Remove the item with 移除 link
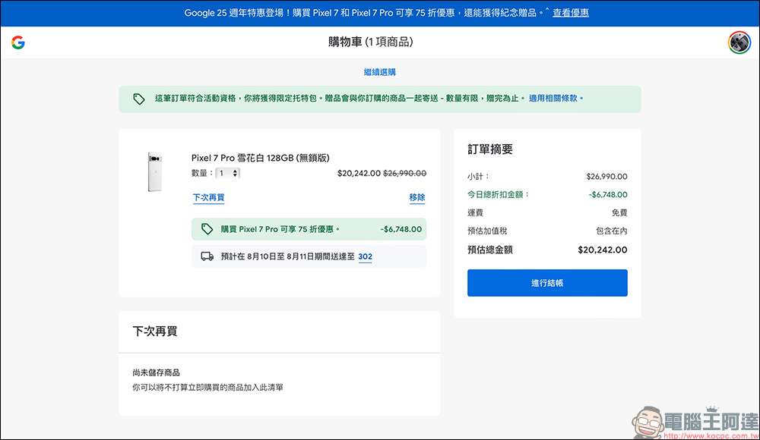Screen dimensions: 760x440 [416, 197]
